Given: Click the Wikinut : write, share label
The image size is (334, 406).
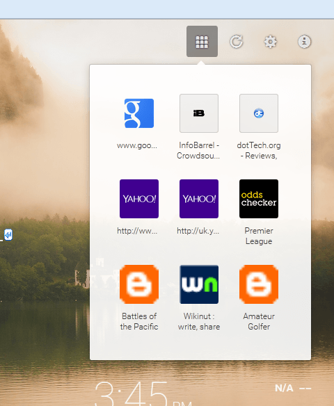Looking at the screenshot, I should coord(199,321).
